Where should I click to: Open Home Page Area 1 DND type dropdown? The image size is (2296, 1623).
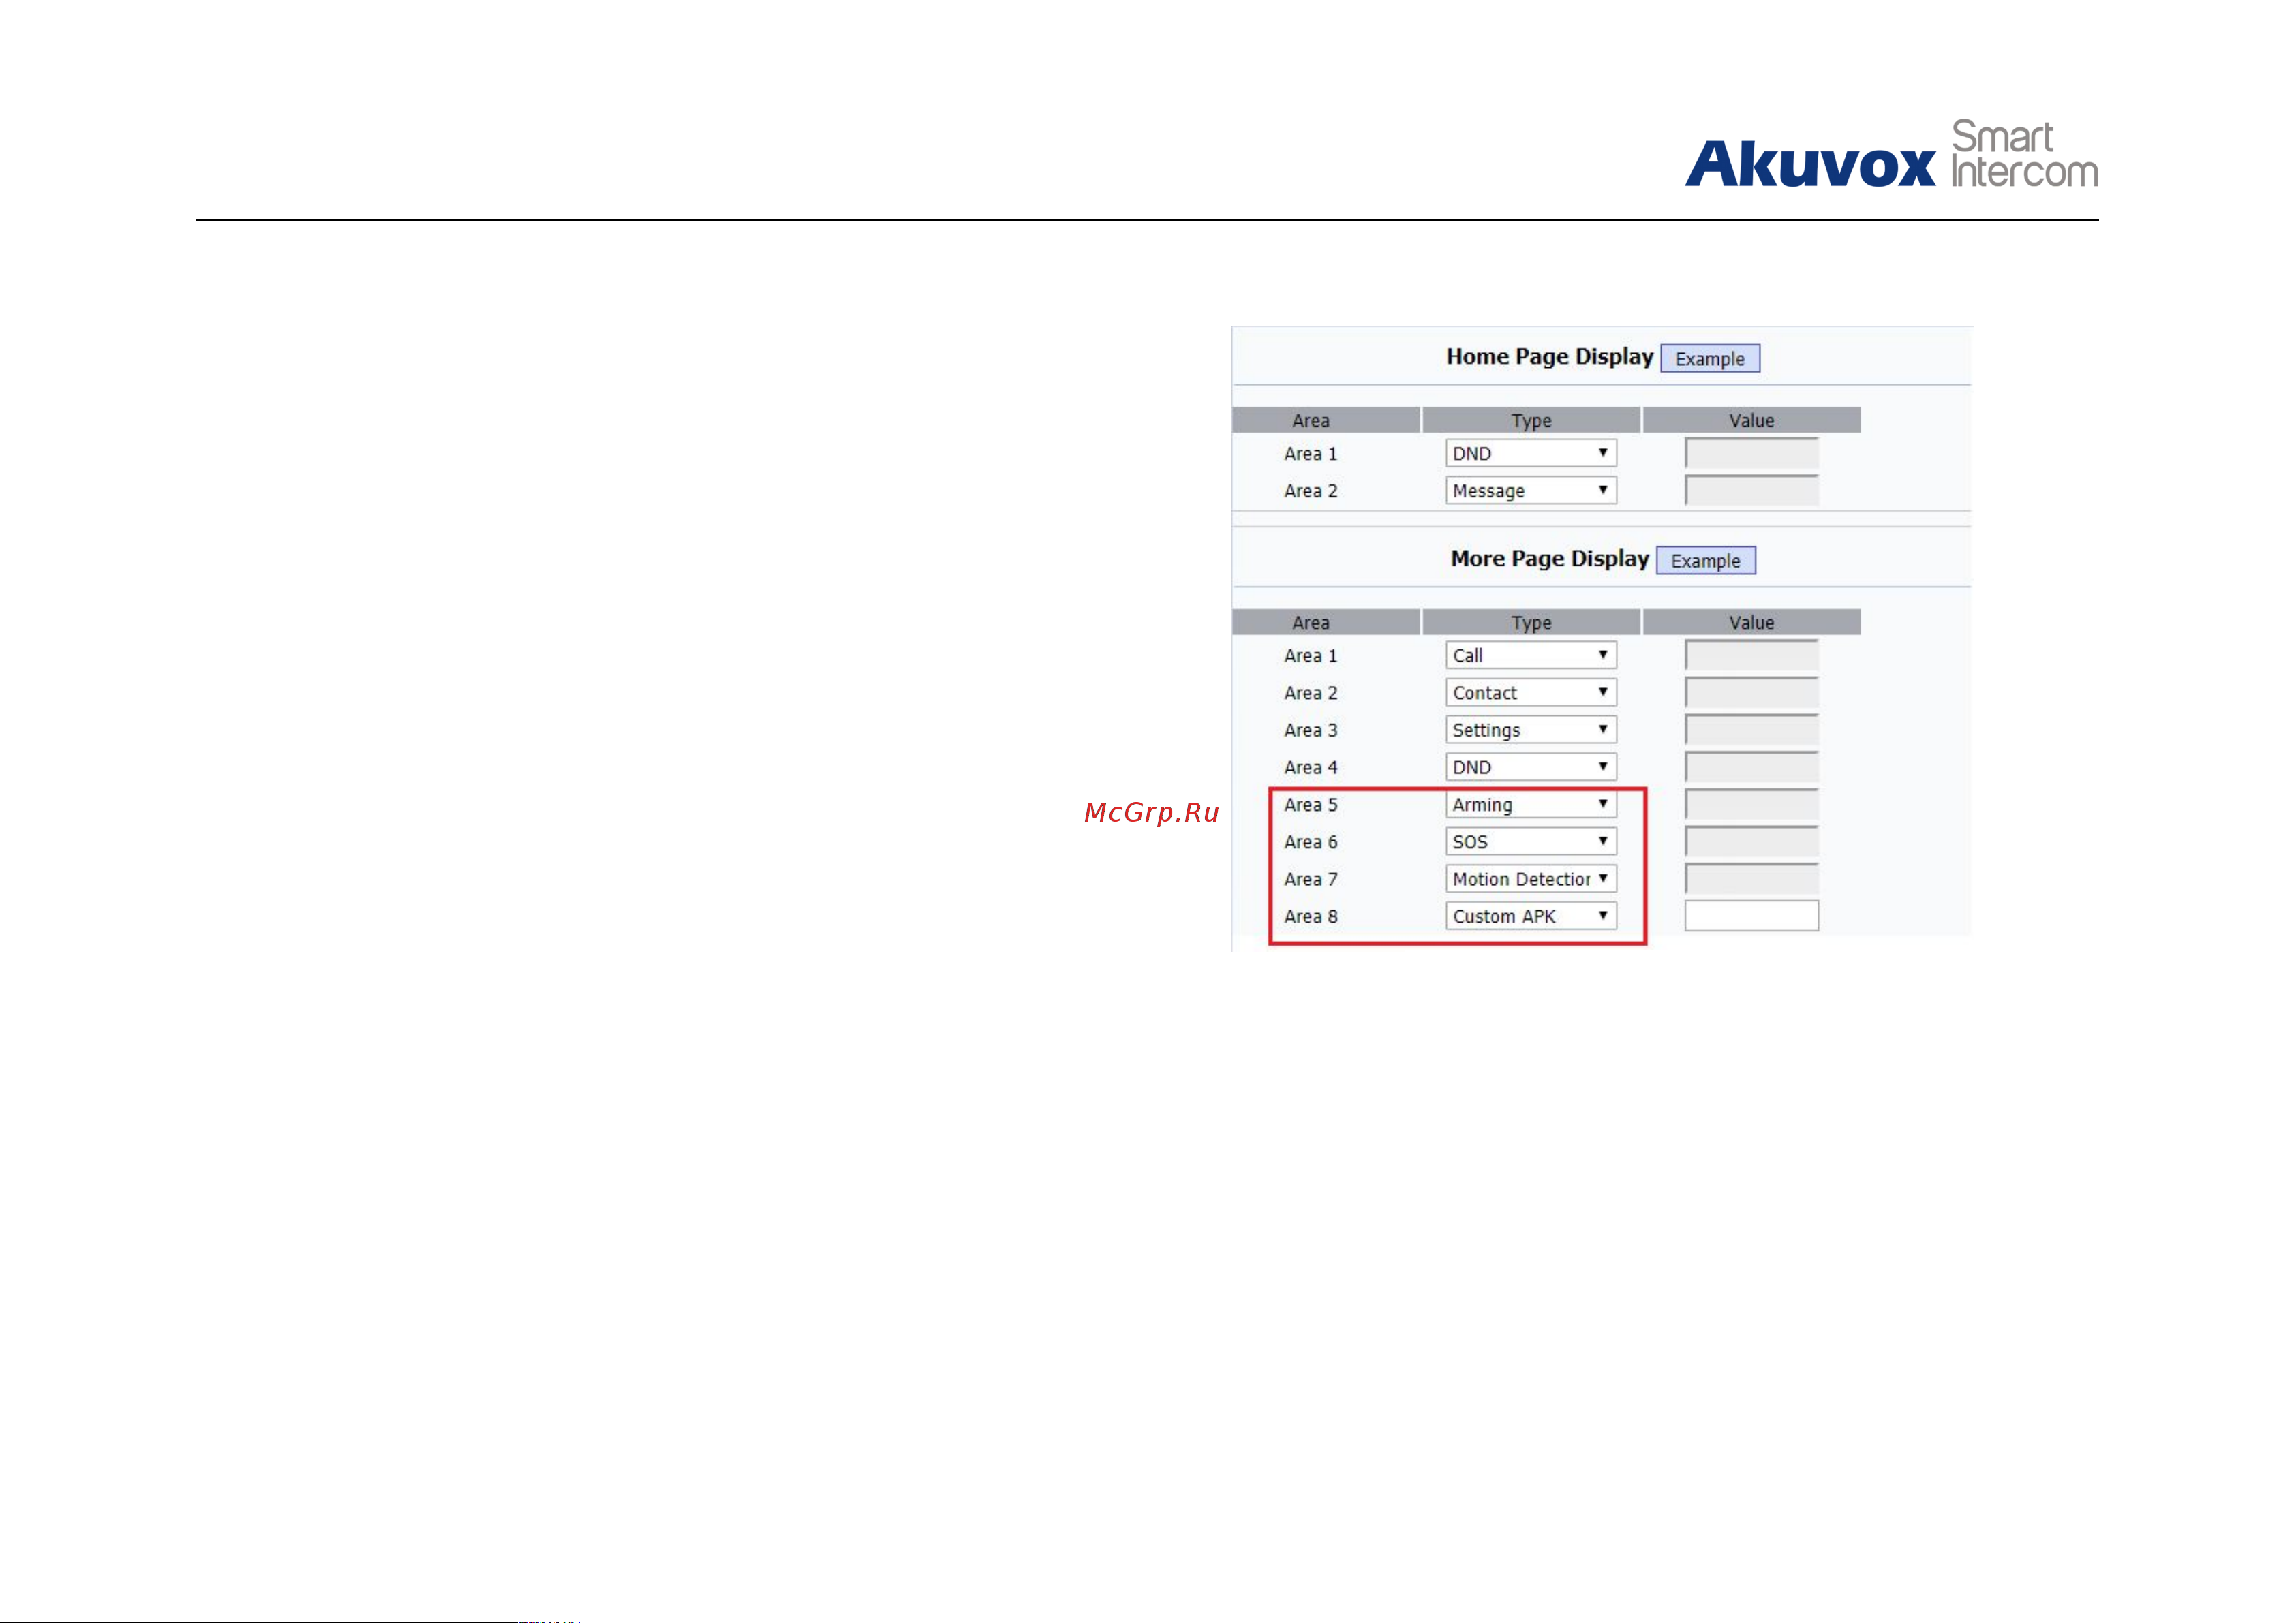pos(1531,453)
